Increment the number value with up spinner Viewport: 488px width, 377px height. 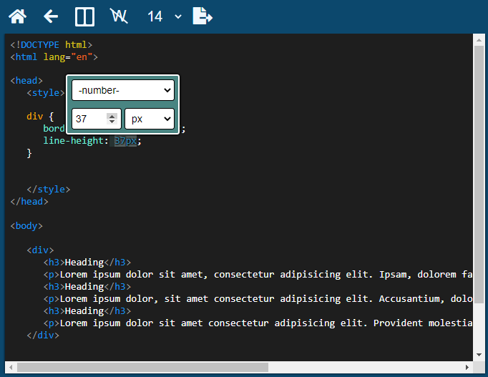point(112,116)
